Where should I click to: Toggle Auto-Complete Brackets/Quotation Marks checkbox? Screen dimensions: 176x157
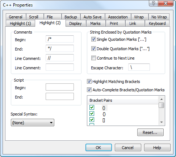tap(89, 90)
